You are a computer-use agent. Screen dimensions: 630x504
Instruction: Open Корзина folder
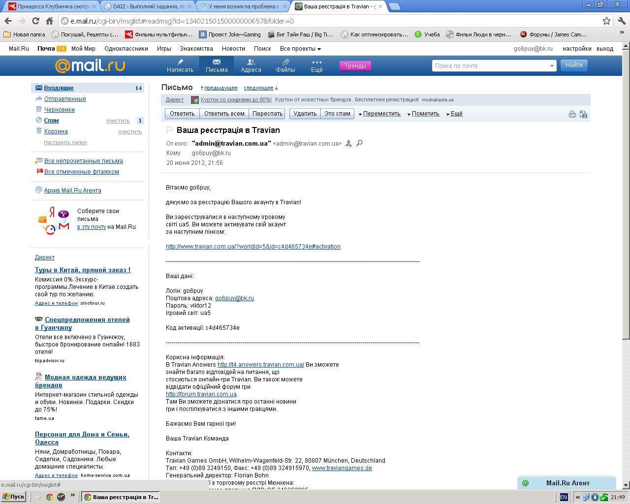pyautogui.click(x=56, y=131)
